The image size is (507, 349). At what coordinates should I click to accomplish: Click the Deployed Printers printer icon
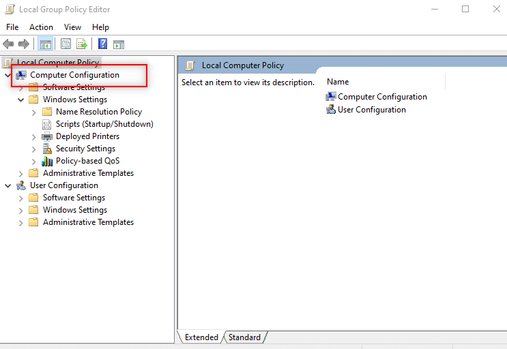coord(47,136)
